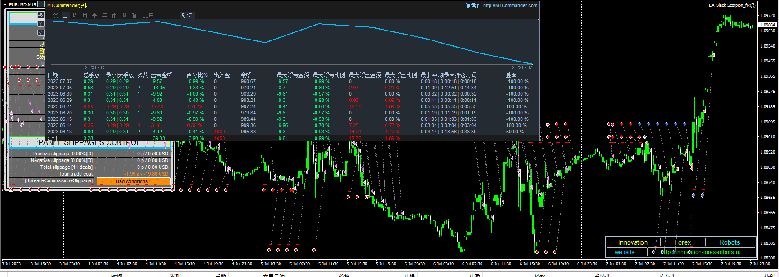This screenshot has width=779, height=277.
Task: Click the orange Bad conditions button
Action: 134,181
